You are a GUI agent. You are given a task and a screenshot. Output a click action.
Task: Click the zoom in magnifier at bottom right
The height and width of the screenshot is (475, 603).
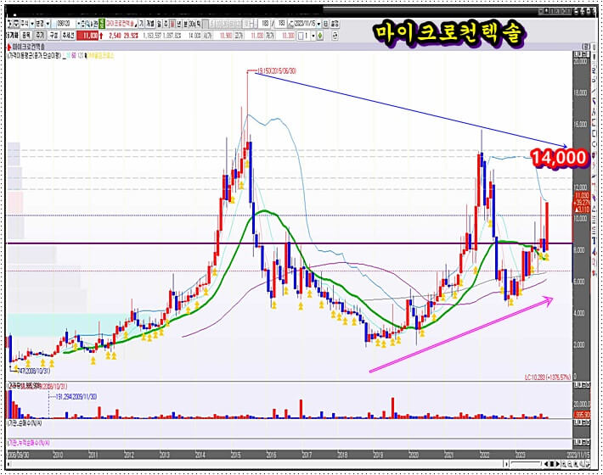tap(563, 464)
